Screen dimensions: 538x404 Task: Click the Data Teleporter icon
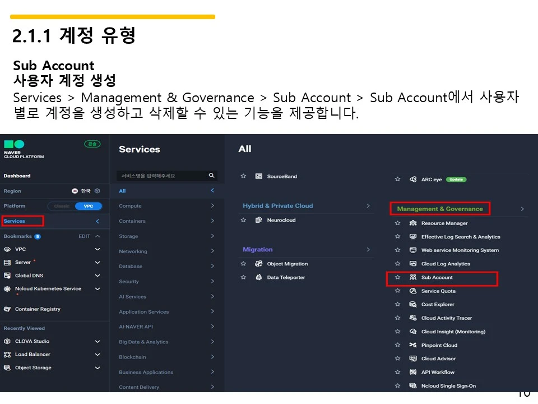click(x=258, y=277)
